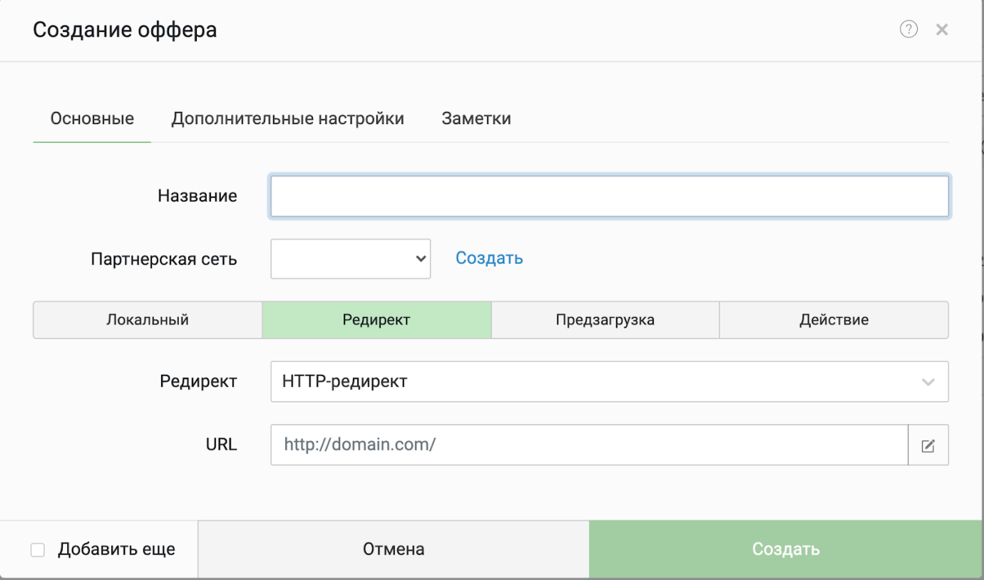Click the URL edit icon button

click(x=928, y=445)
